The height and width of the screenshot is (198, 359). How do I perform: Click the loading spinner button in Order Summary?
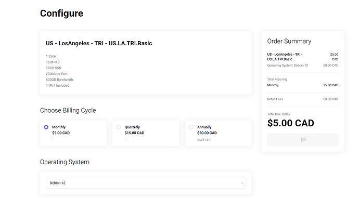click(x=303, y=139)
